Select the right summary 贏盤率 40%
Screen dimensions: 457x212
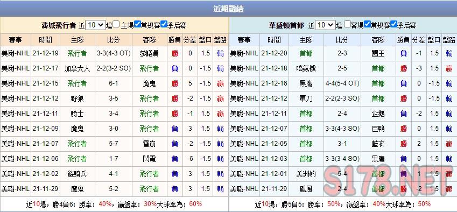pyautogui.click(x=379, y=204)
